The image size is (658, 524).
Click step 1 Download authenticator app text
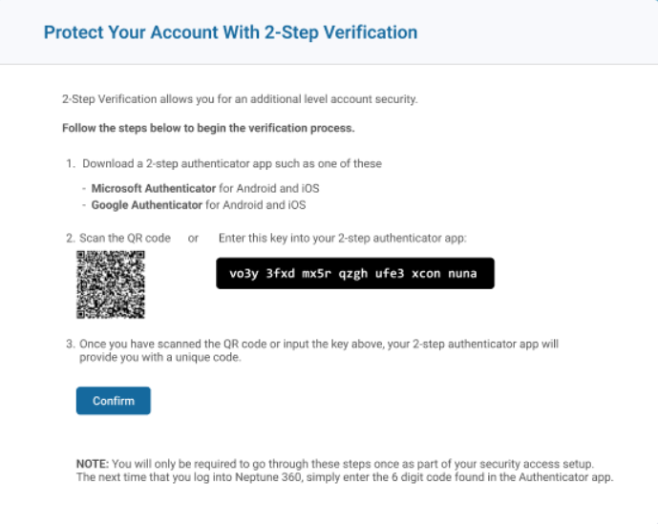pyautogui.click(x=232, y=163)
